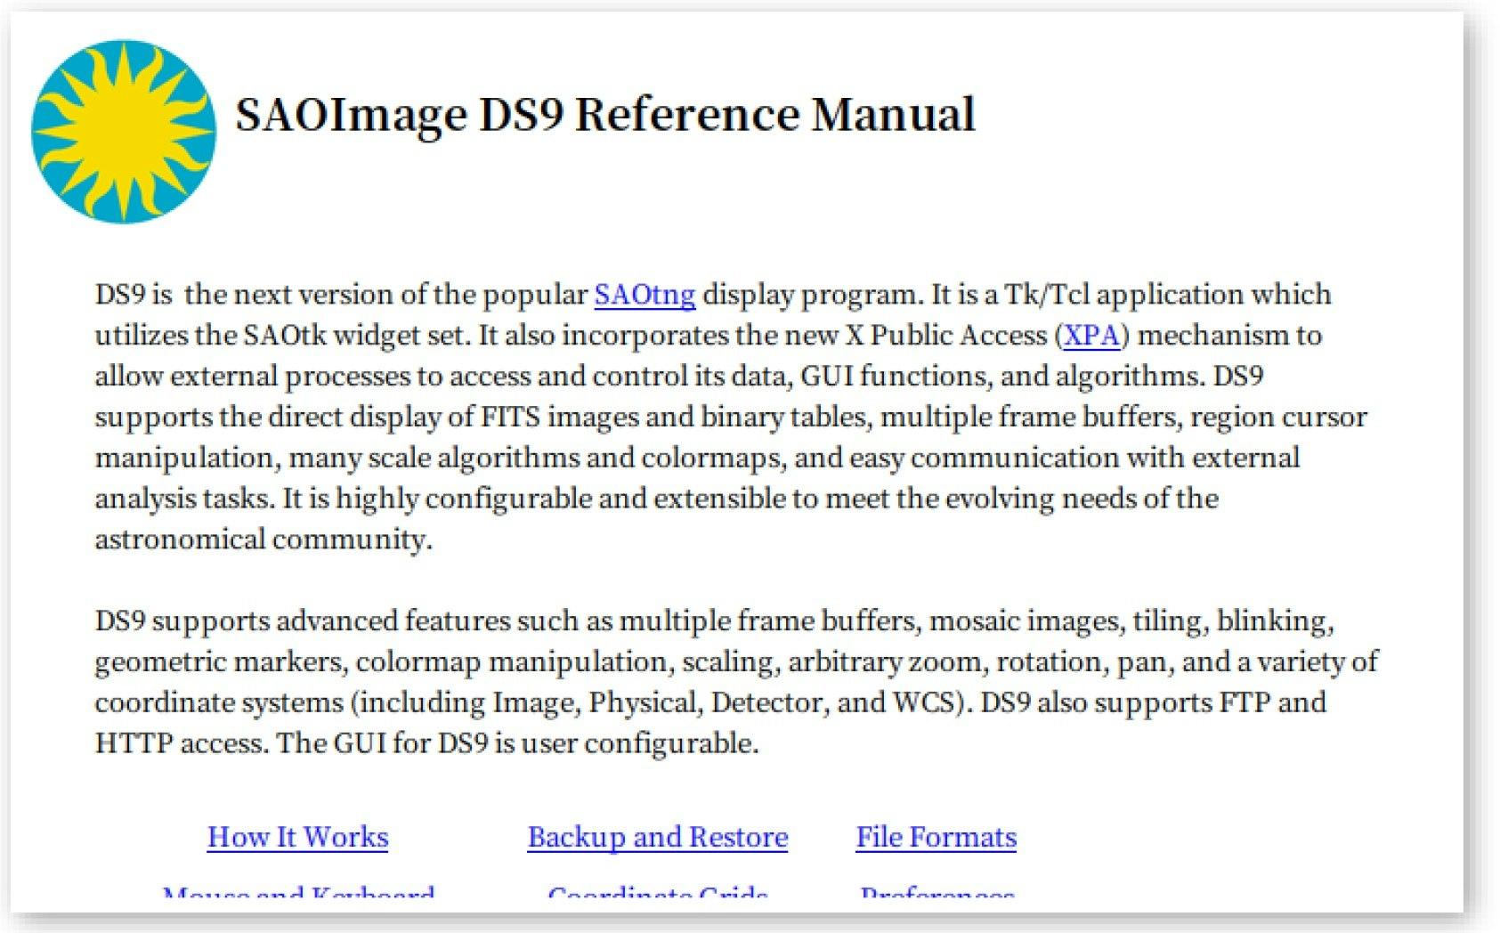The height and width of the screenshot is (933, 1500).
Task: Click the Smithsonian sunburst logo
Action: pyautogui.click(x=124, y=131)
